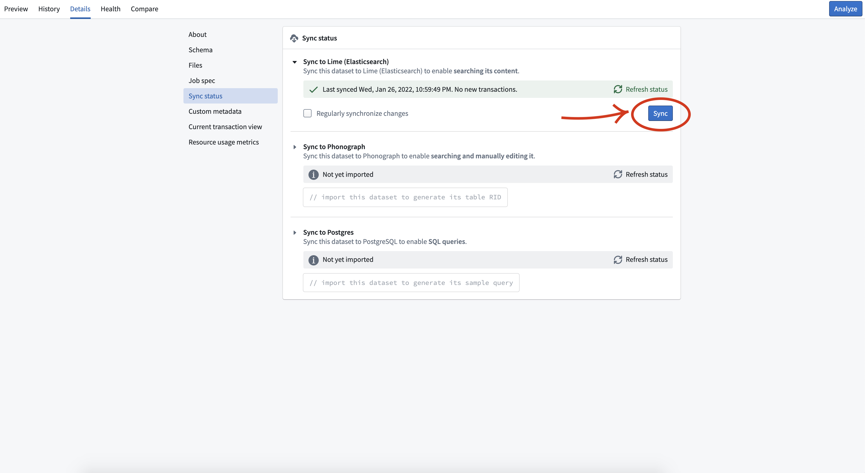Click the refresh icon for Phonograph sync
Screen dimensions: 865x473
click(x=618, y=174)
